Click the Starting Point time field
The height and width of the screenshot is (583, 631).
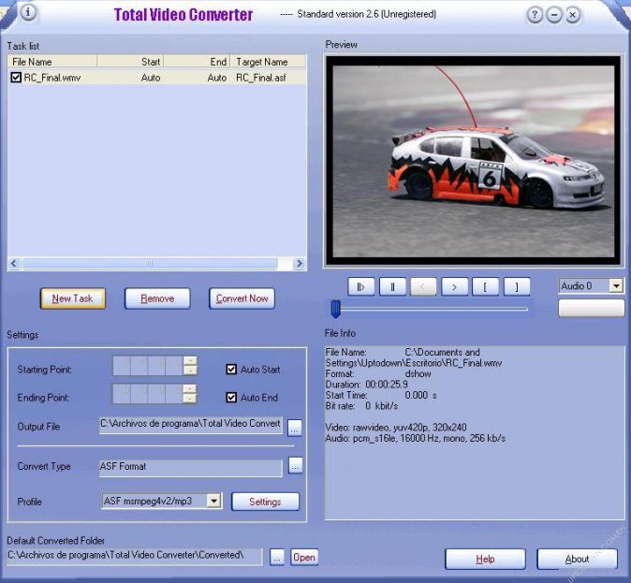click(x=148, y=366)
